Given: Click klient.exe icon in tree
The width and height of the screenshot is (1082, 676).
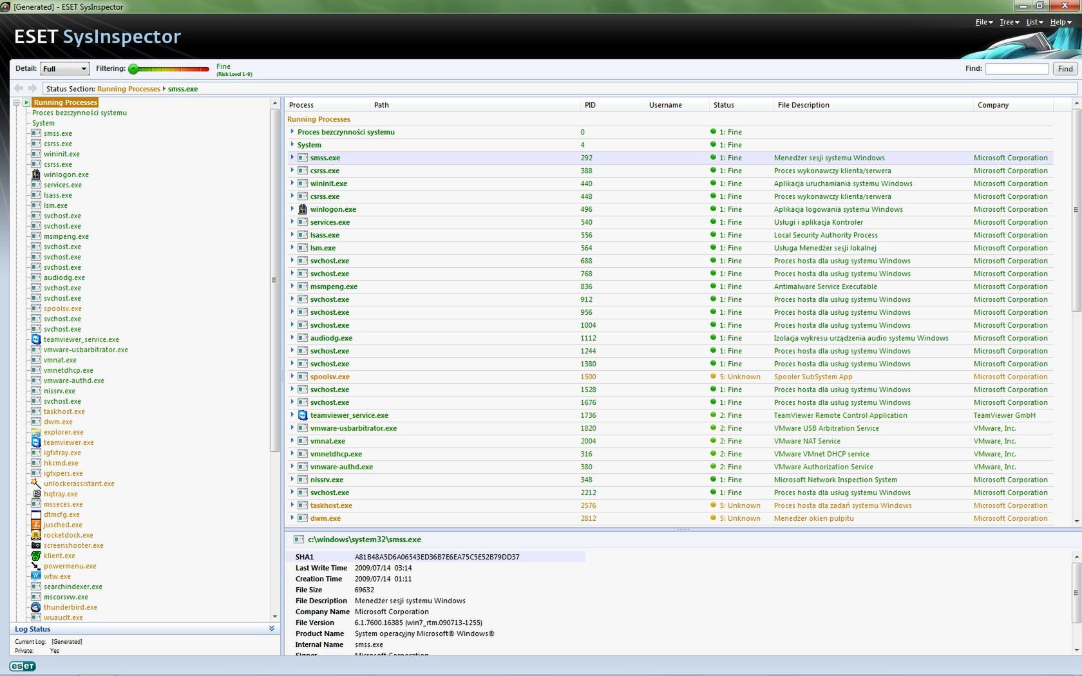Looking at the screenshot, I should tap(36, 556).
